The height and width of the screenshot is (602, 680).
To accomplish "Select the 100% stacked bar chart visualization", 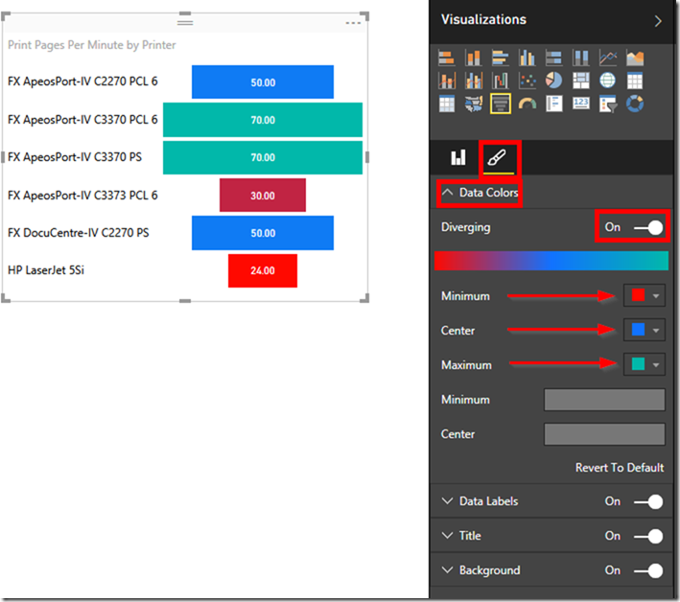I will 553,58.
